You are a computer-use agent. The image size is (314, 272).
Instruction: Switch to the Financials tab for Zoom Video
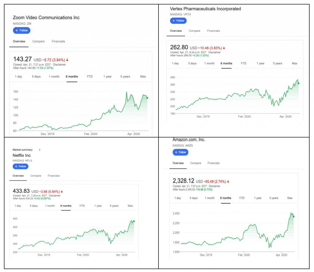pos(58,41)
